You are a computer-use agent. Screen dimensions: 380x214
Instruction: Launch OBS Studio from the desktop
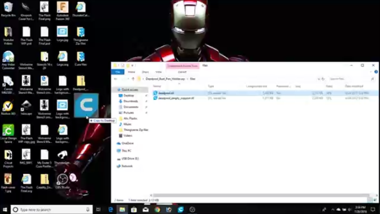(x=63, y=181)
